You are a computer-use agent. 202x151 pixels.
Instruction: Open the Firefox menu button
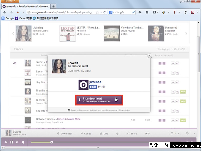(10, 1)
